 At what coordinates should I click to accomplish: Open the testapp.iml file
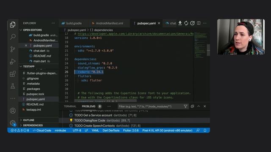(34, 110)
